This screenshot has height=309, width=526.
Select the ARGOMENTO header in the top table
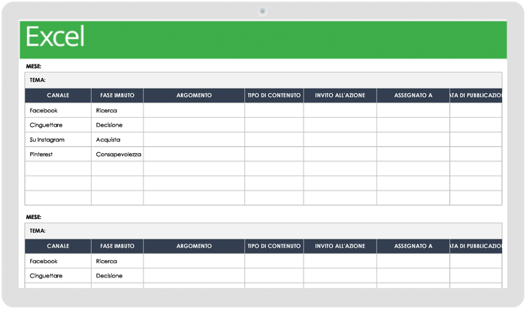click(x=194, y=95)
